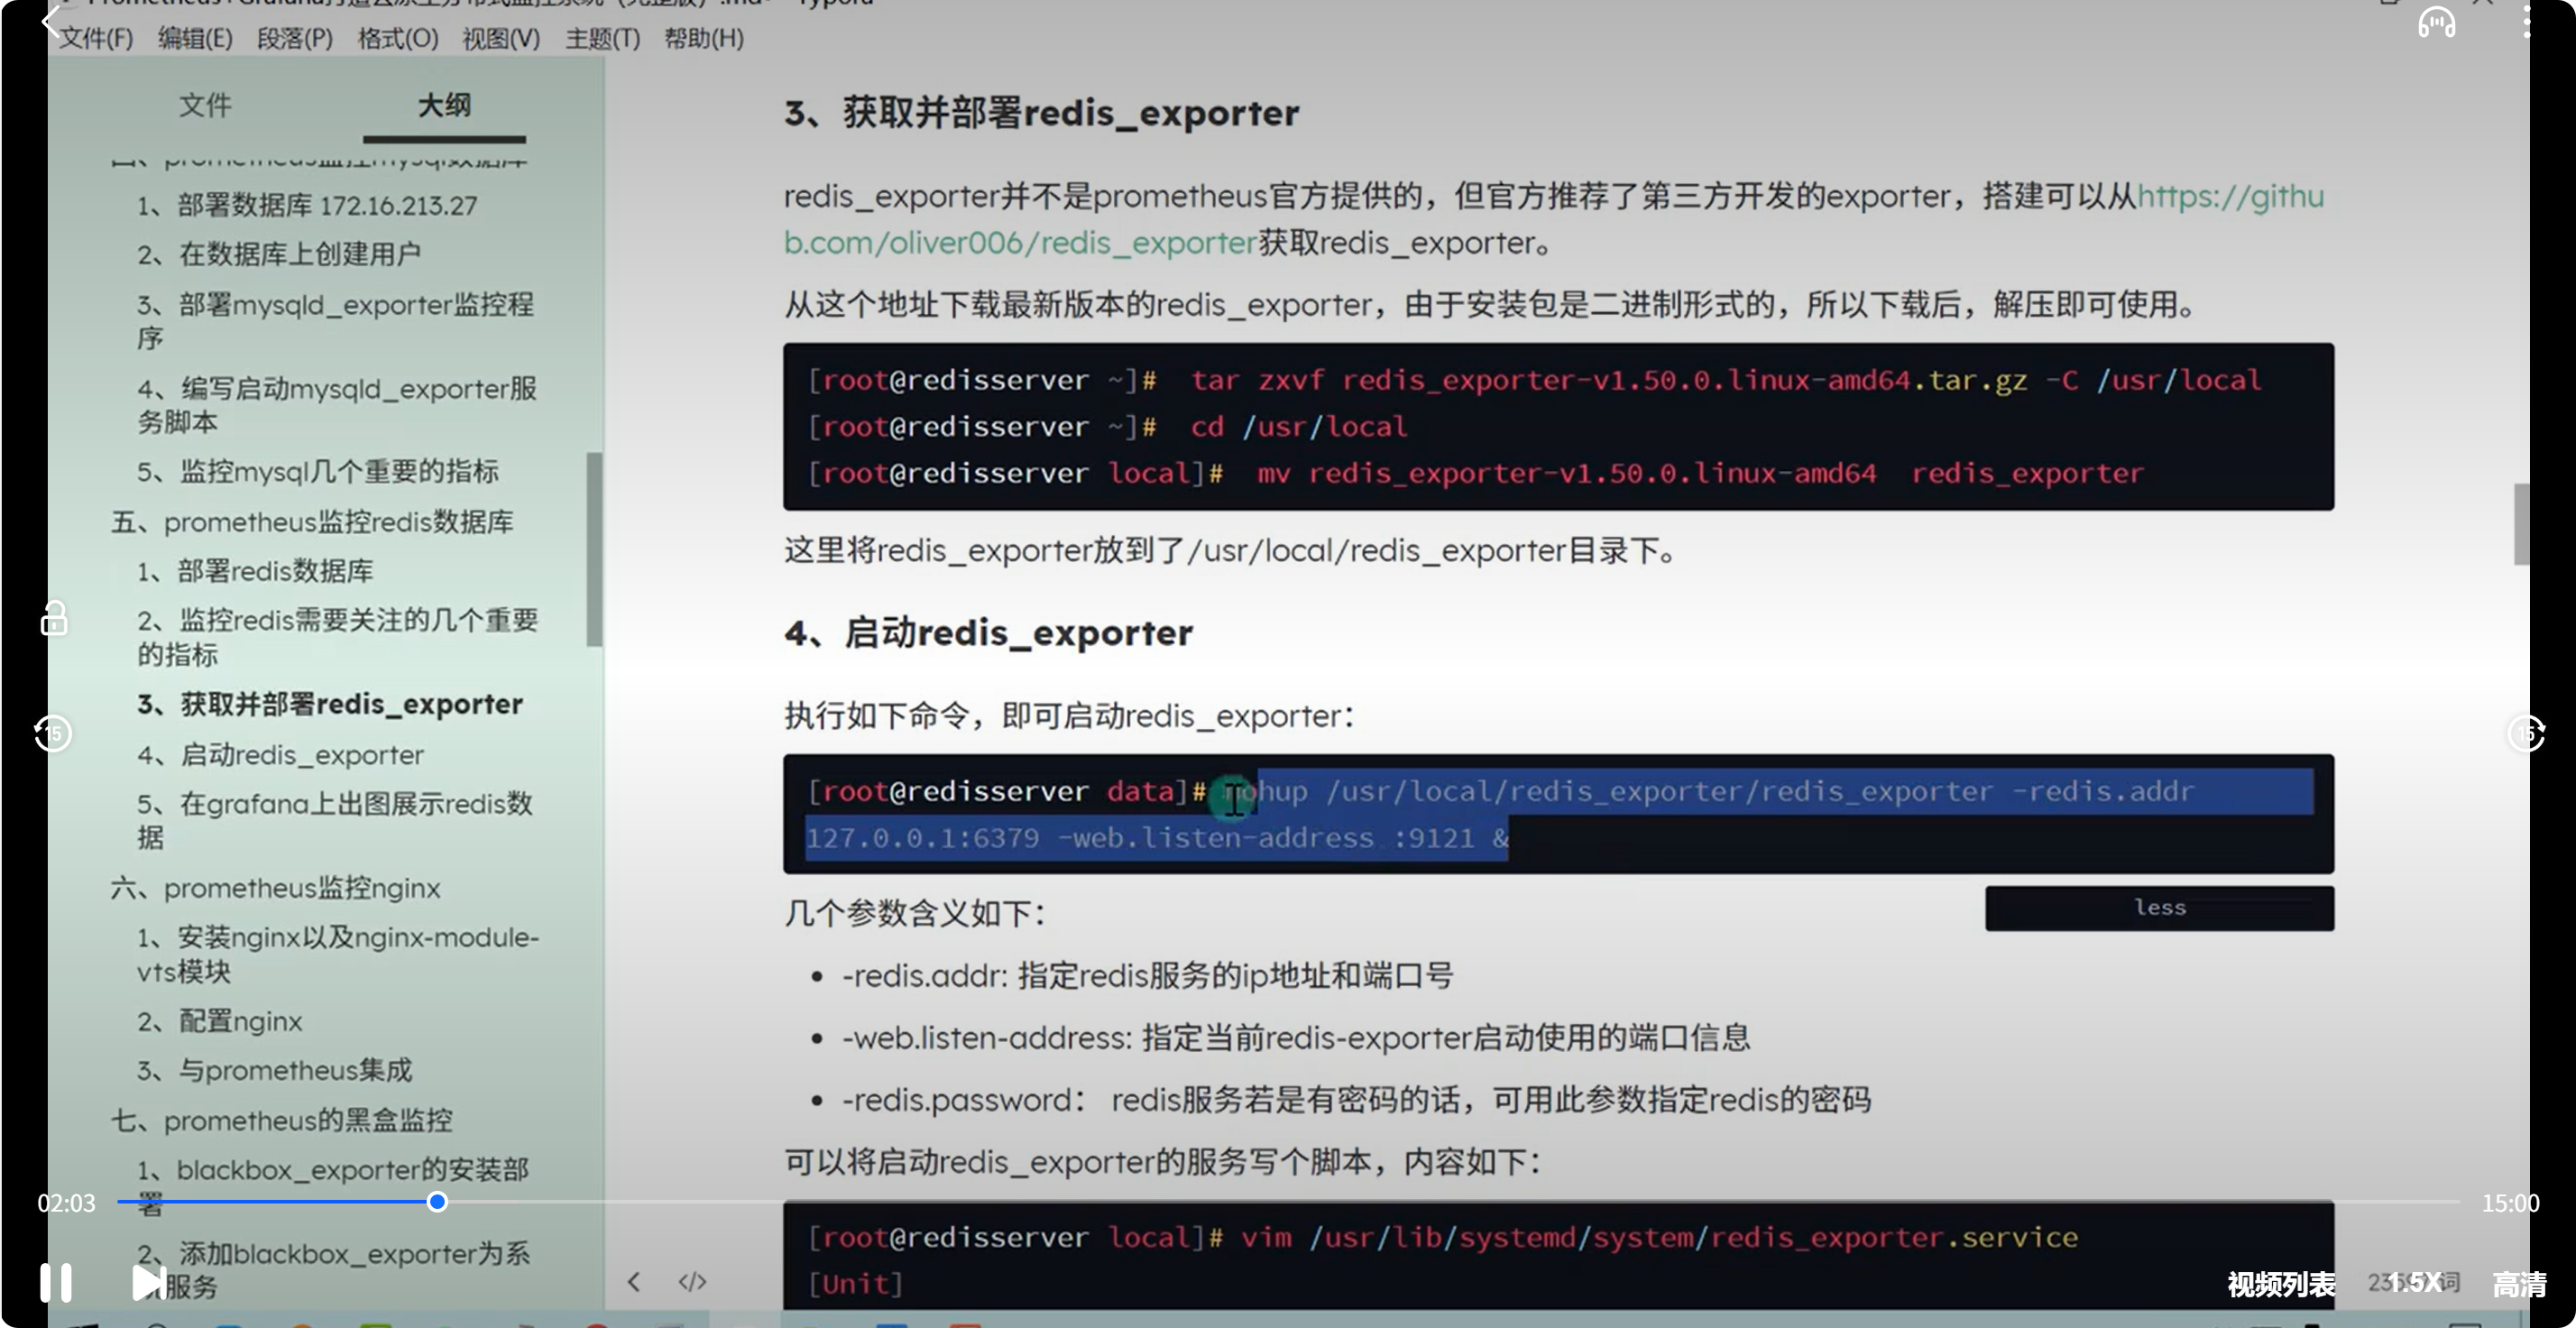Click the source code mode icon

pos(692,1282)
